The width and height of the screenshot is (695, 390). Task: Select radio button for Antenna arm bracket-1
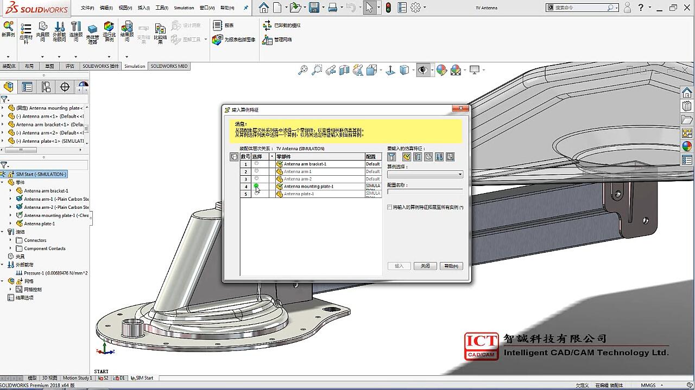(257, 163)
